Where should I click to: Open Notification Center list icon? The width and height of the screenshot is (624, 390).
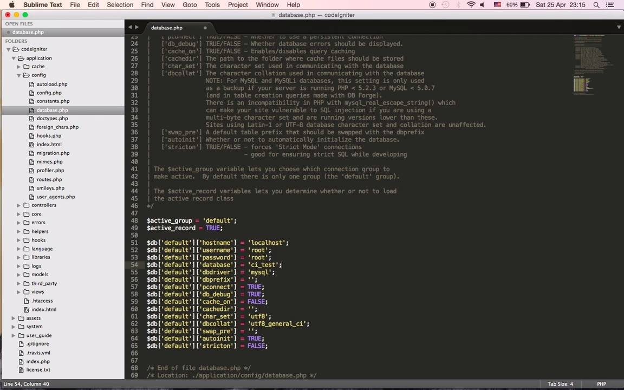[x=610, y=5]
